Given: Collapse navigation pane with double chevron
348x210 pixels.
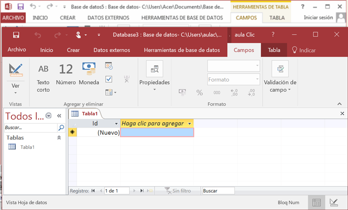Looking at the screenshot, I should coord(59,116).
